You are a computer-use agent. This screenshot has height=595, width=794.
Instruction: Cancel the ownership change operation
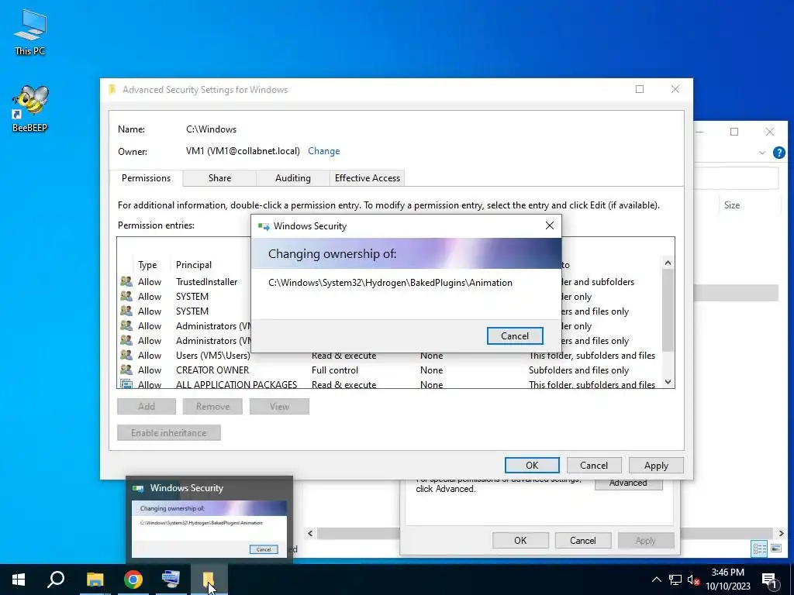[x=515, y=336]
